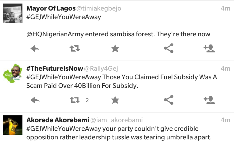Reply to Mayor Of Lagos tweet
Screen dimensions: 234x142
[x=35, y=48]
